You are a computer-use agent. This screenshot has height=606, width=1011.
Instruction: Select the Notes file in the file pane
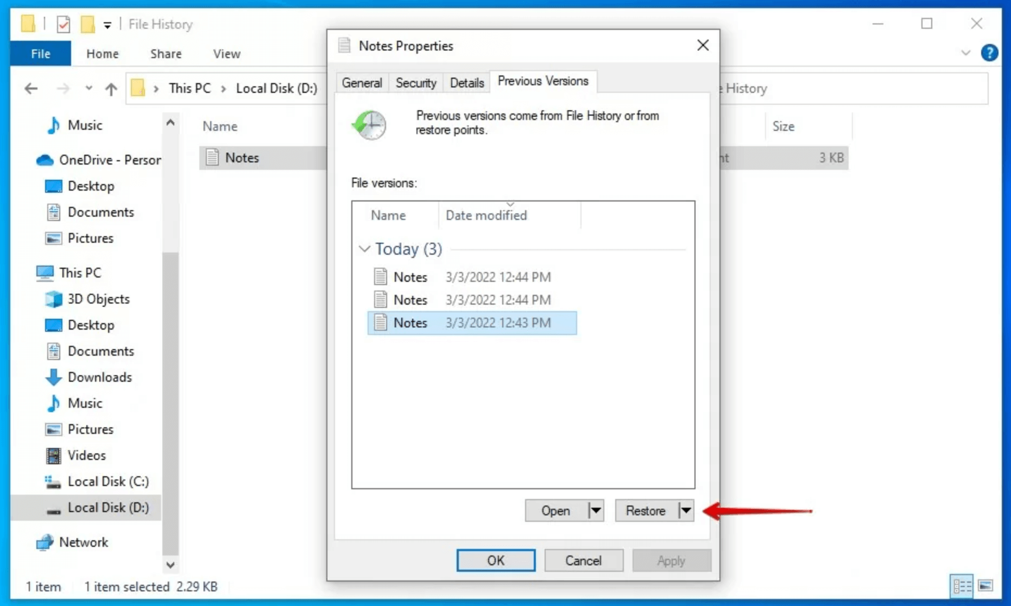[x=242, y=157]
